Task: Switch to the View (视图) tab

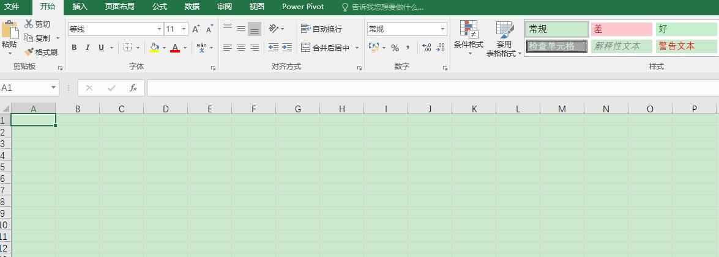Action: (x=257, y=7)
